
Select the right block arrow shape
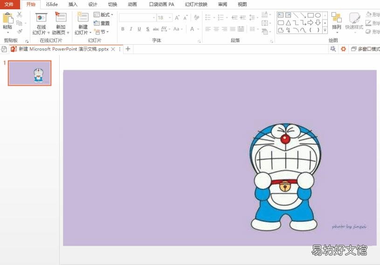point(311,23)
